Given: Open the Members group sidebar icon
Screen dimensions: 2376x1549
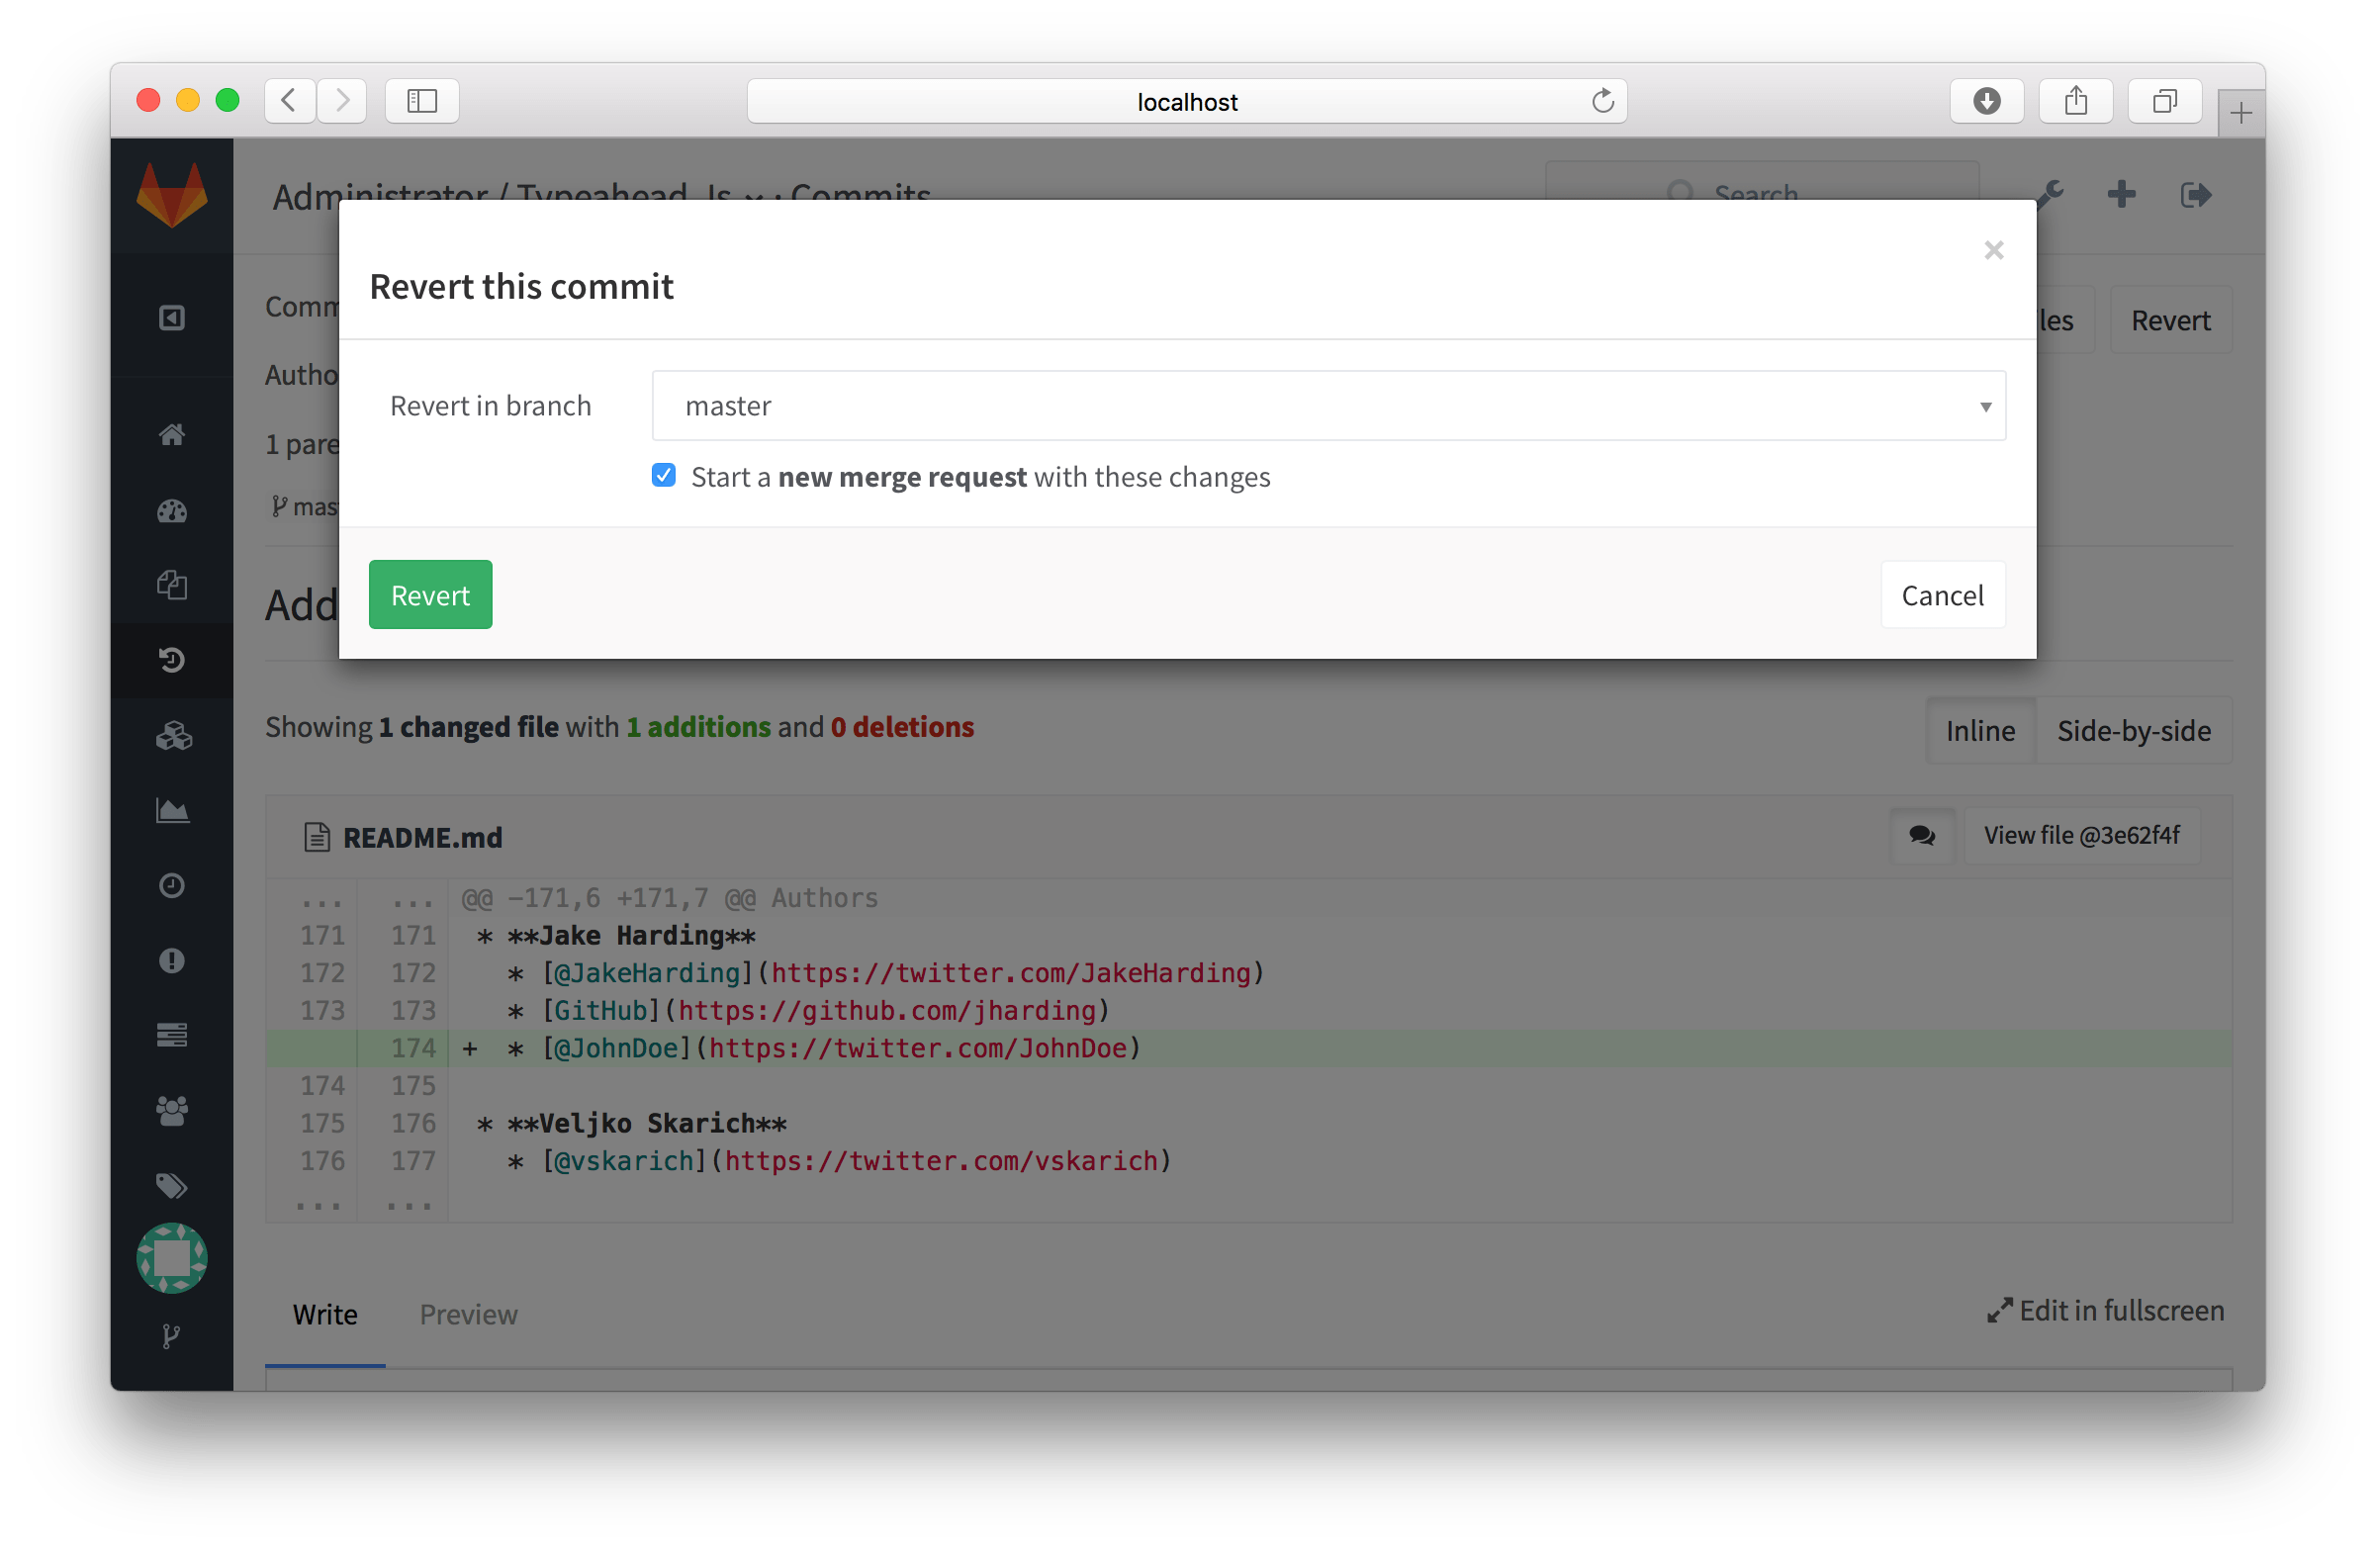Looking at the screenshot, I should [172, 1110].
